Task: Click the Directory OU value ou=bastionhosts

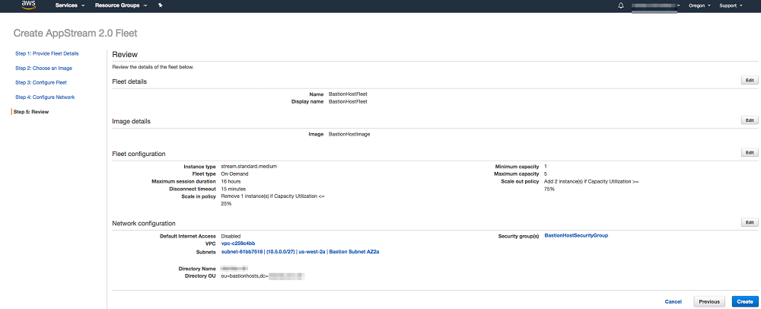Action: [262, 276]
